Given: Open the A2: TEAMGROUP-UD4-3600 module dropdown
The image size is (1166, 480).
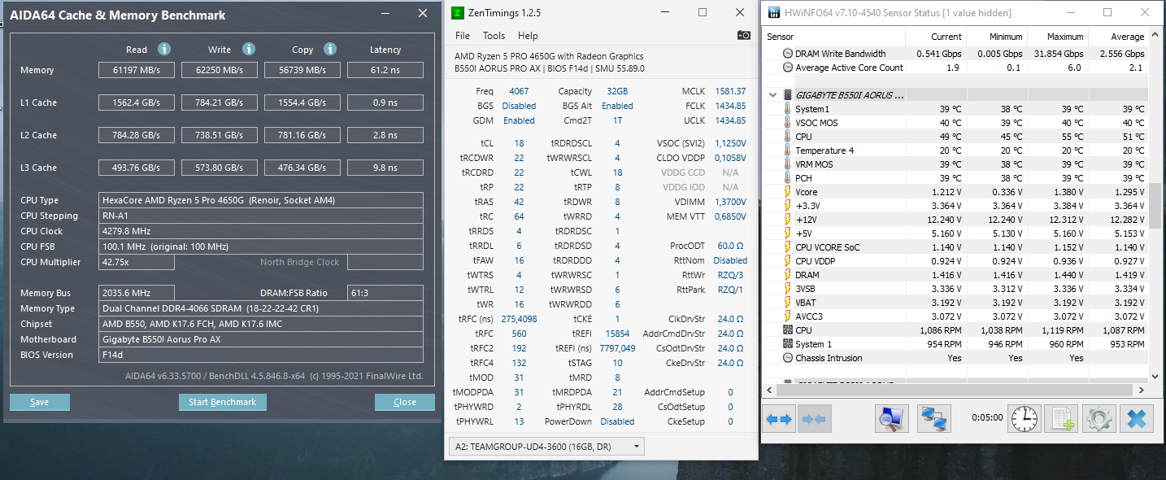Looking at the screenshot, I should pyautogui.click(x=546, y=446).
